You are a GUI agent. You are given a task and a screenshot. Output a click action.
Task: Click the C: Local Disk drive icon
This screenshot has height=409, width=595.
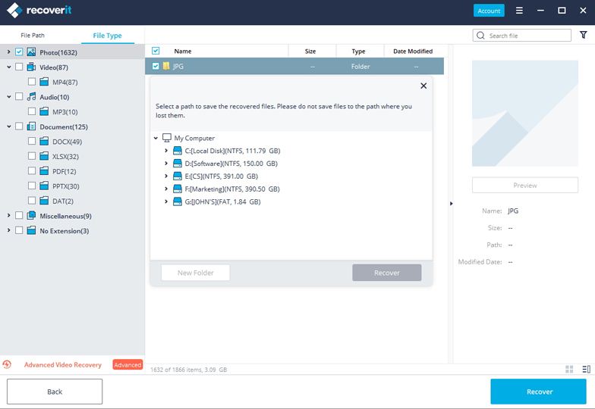(178, 151)
